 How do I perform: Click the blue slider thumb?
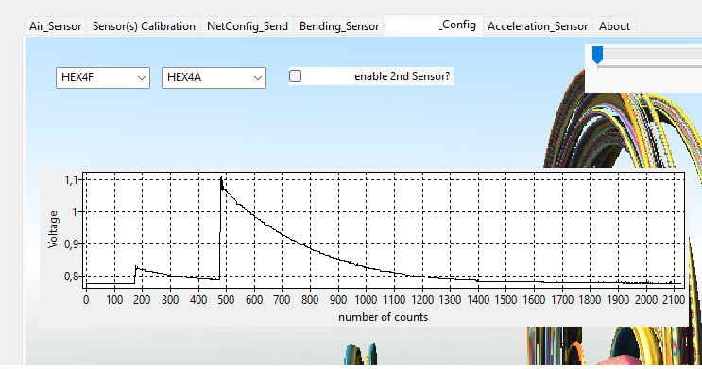597,55
